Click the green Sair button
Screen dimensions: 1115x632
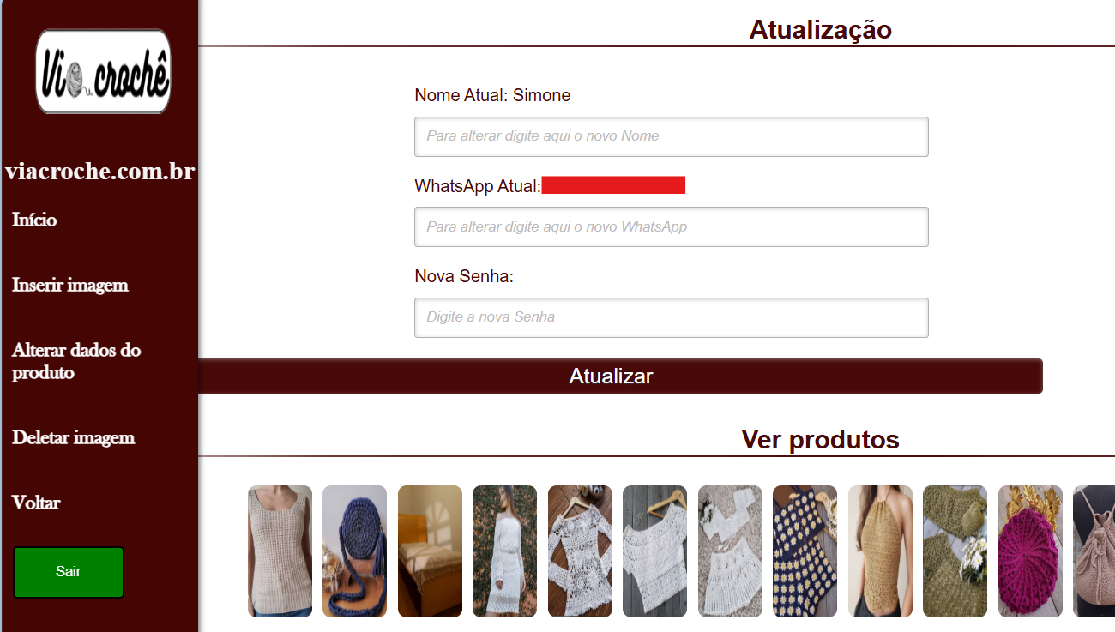click(69, 572)
